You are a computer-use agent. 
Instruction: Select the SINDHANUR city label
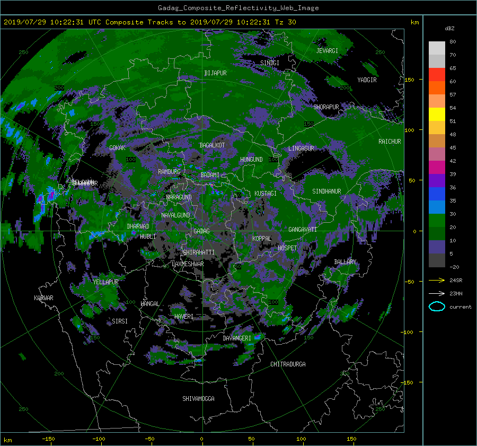[326, 191]
